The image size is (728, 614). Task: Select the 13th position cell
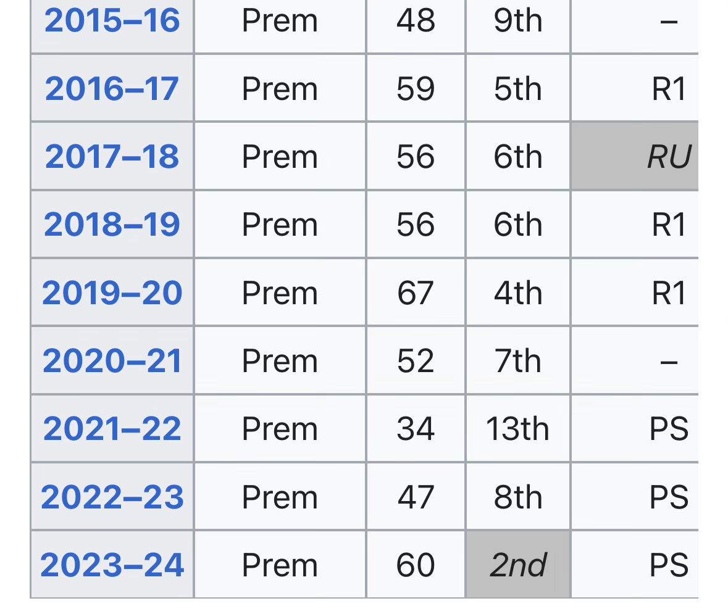tap(518, 429)
